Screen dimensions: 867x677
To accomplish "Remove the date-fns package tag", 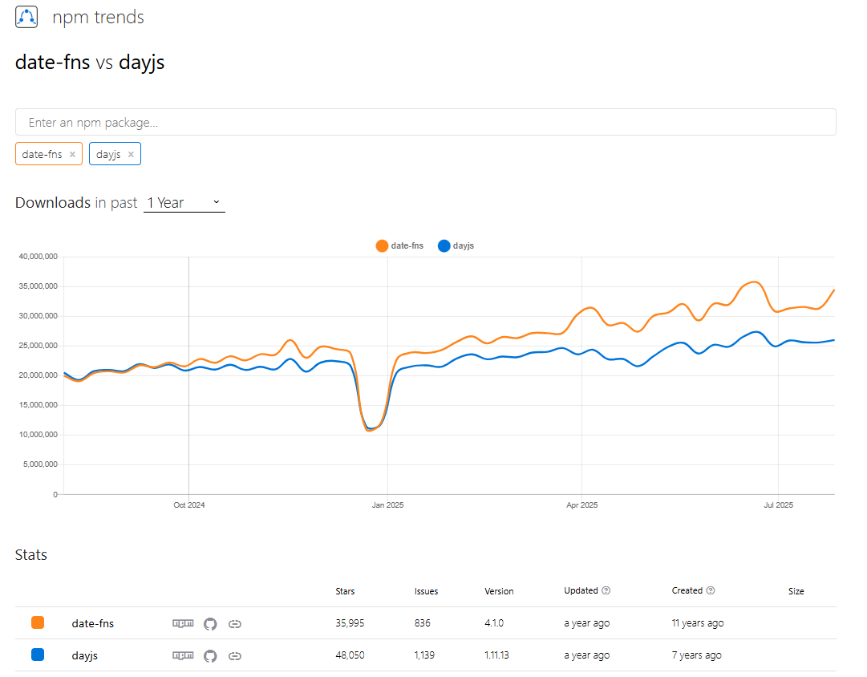I will tap(72, 155).
